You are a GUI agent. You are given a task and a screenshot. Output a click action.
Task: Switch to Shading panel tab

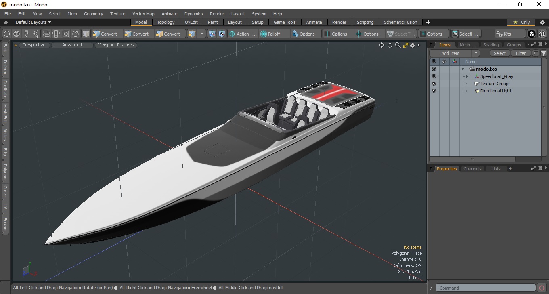(491, 45)
